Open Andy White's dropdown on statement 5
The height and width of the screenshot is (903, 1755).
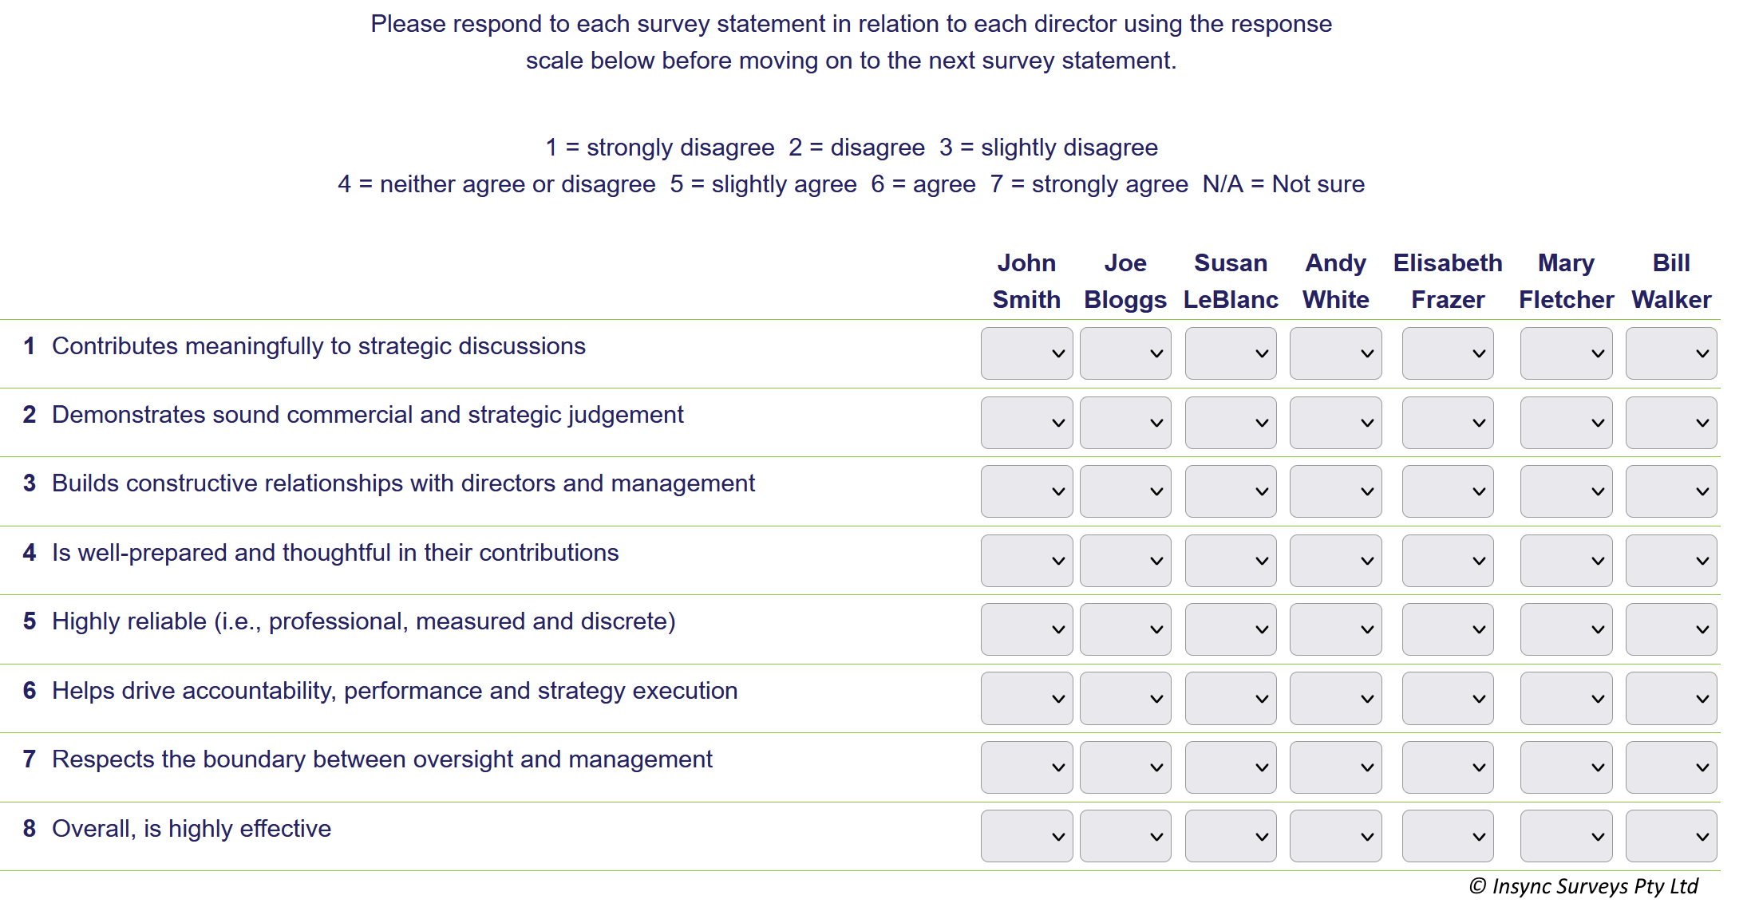point(1335,629)
